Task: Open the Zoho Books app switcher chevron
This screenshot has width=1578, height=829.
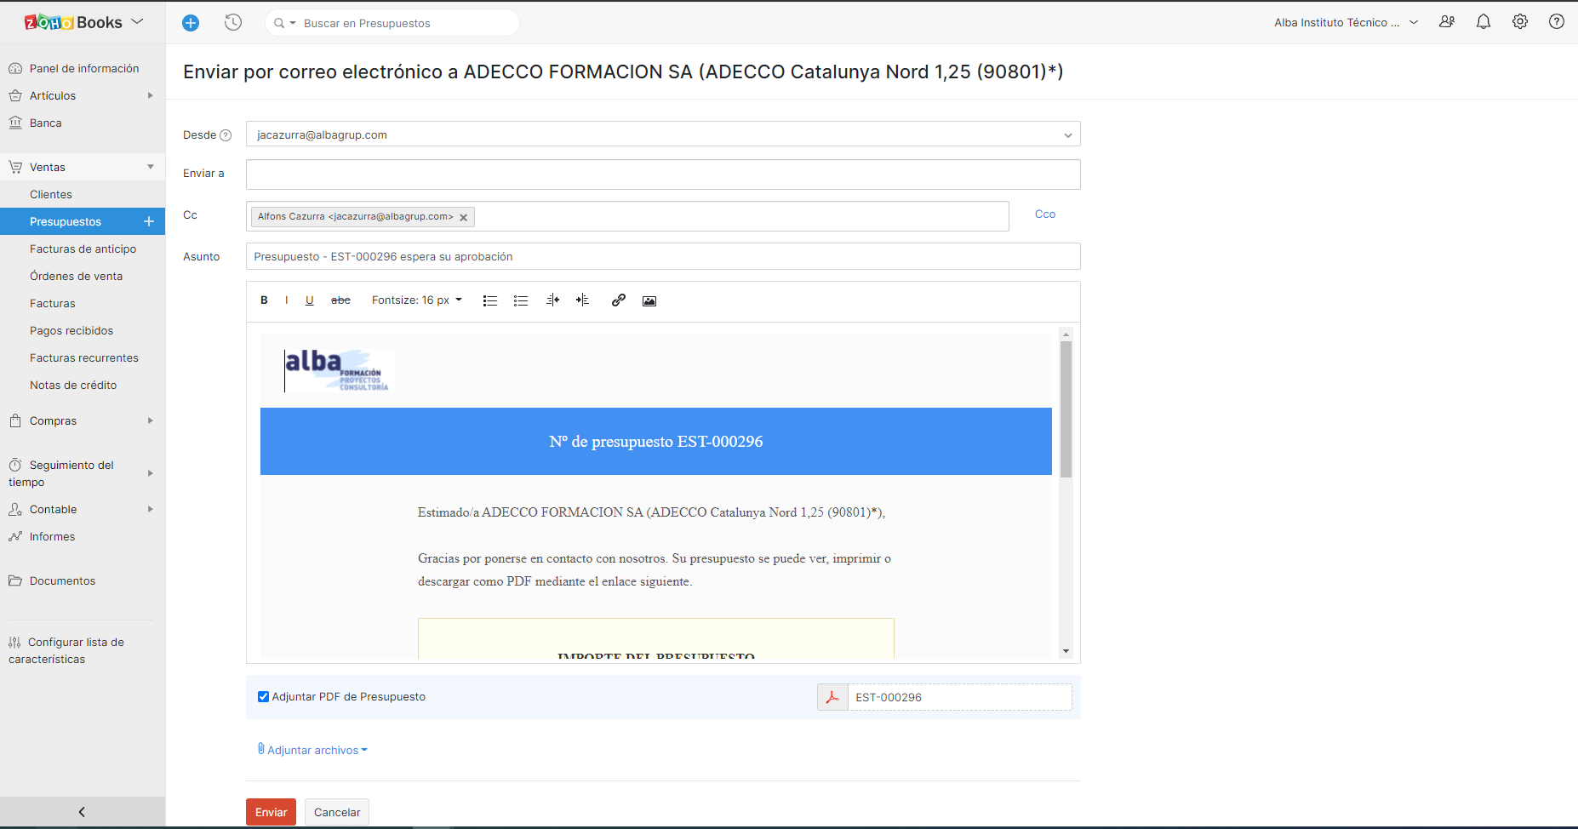Action: 137,21
